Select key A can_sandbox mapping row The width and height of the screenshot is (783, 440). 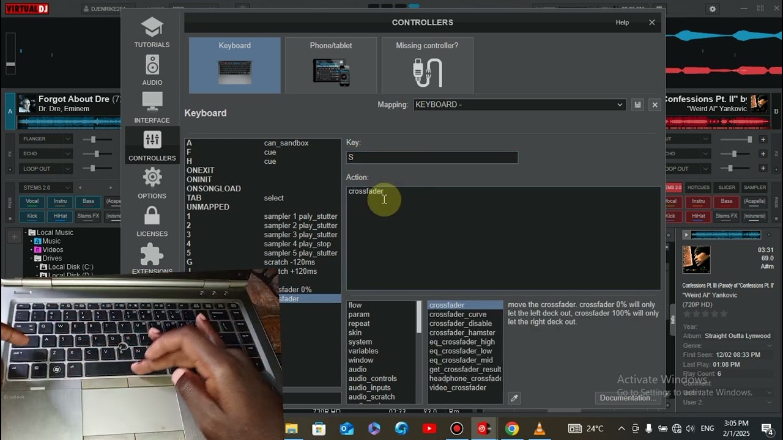pyautogui.click(x=262, y=143)
